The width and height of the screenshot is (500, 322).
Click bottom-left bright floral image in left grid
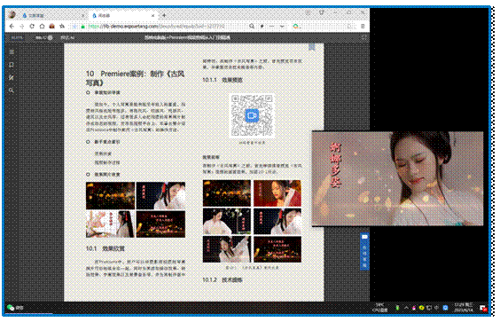tap(110, 224)
